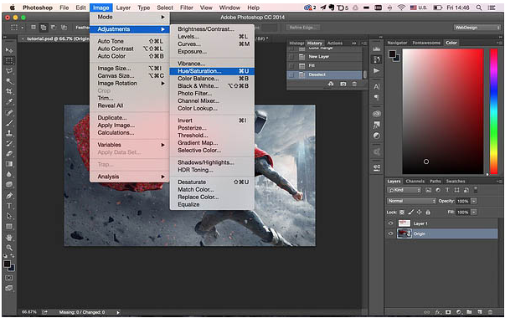Select the Hand tool
The height and width of the screenshot is (318, 505).
(9, 237)
